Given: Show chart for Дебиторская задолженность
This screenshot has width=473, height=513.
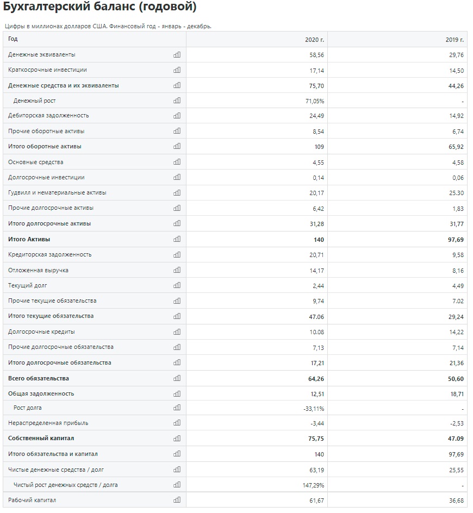Looking at the screenshot, I should coord(177,116).
